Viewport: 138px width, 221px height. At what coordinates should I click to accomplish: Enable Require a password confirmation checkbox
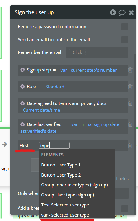[x=125, y=27]
